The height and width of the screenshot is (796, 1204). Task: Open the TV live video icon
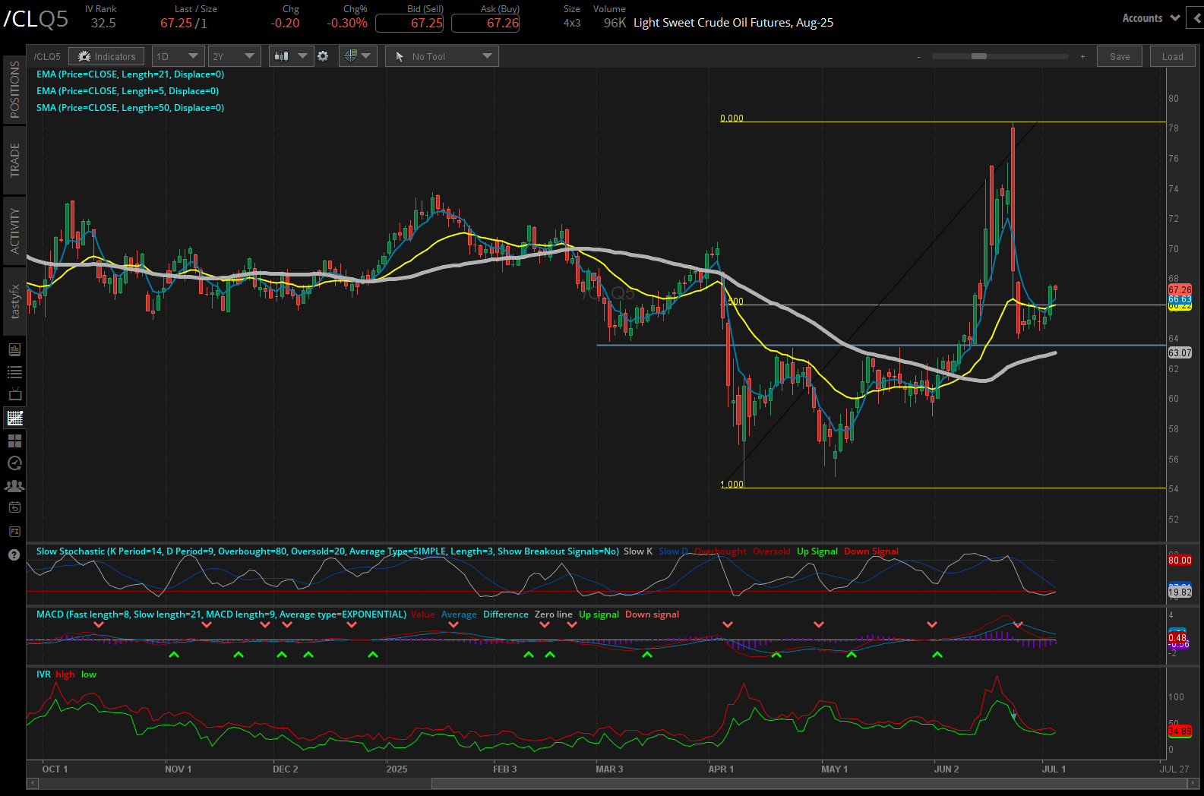click(14, 394)
